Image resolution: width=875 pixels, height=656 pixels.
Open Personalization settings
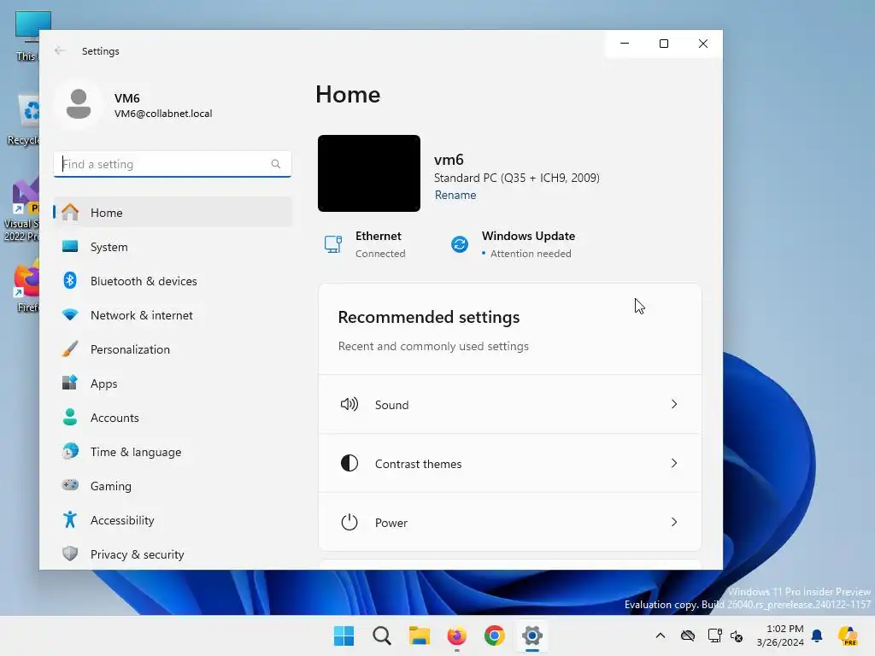click(173, 349)
